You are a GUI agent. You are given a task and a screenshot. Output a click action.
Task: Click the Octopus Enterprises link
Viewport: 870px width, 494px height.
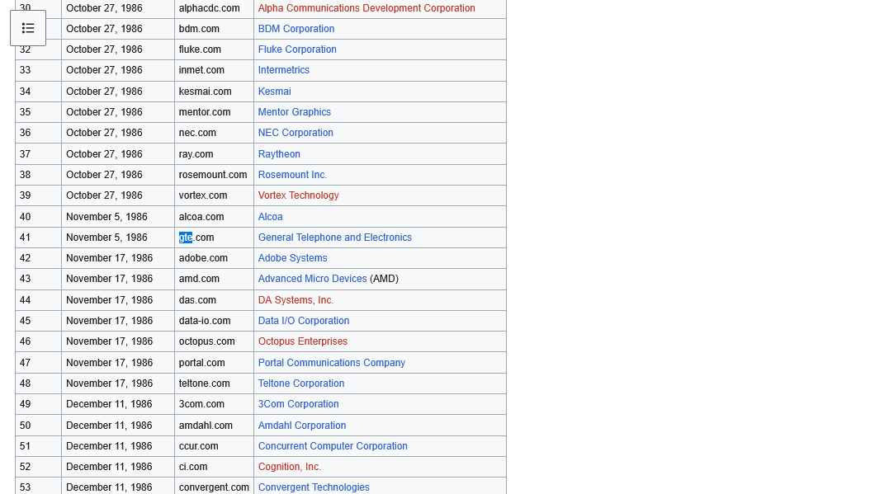(302, 341)
